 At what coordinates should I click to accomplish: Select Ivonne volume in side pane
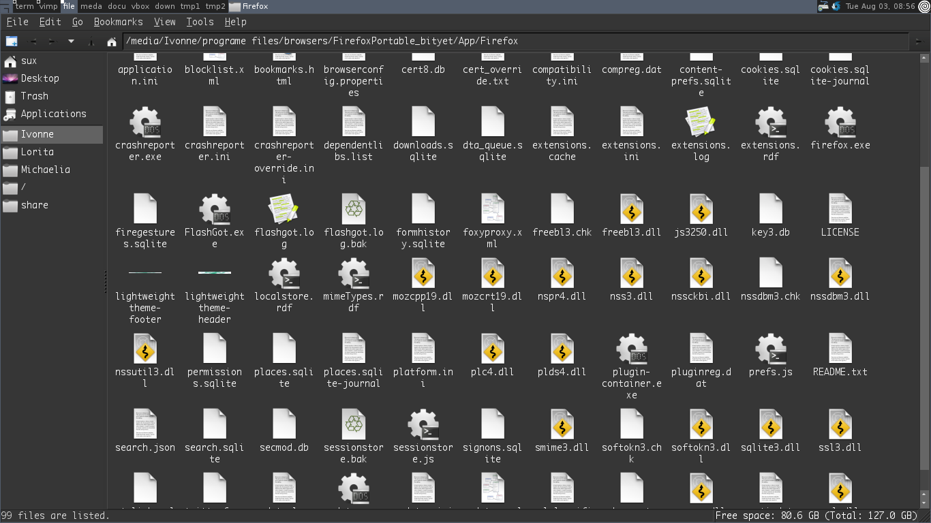pos(52,134)
